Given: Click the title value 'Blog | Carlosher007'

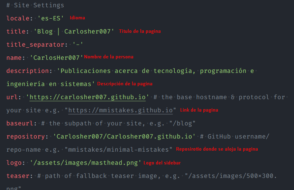Looking at the screenshot, I should coord(74,31).
